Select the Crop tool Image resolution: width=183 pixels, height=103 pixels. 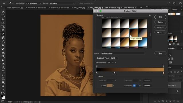3,27
